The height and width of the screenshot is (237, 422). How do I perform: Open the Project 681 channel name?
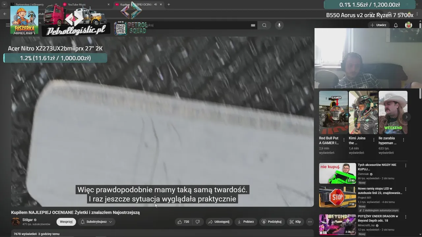point(365,198)
